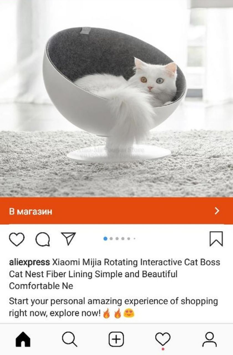
Task: Tap the white cat product photo
Action: click(116, 98)
